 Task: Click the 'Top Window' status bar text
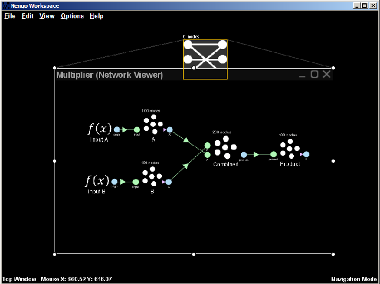point(19,279)
